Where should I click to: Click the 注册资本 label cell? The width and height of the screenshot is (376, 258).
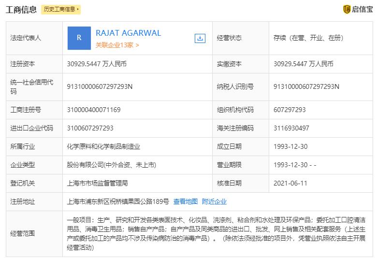tap(34, 64)
